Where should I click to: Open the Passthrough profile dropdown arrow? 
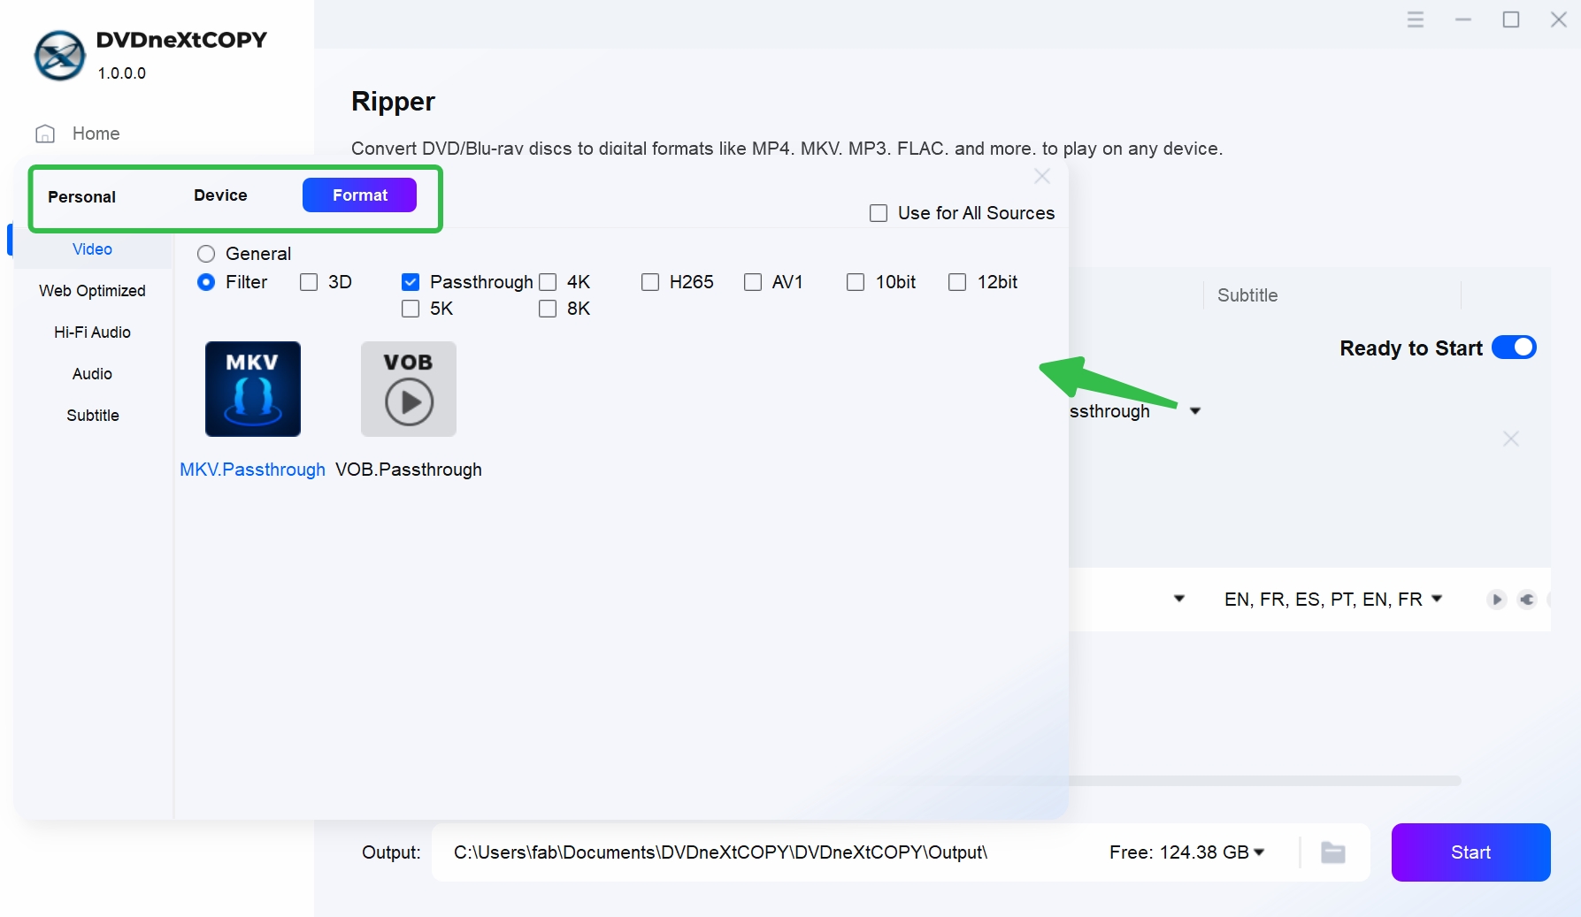pos(1195,411)
